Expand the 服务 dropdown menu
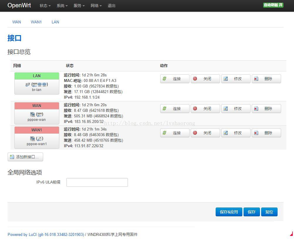This screenshot has height=240, width=294. [79, 6]
